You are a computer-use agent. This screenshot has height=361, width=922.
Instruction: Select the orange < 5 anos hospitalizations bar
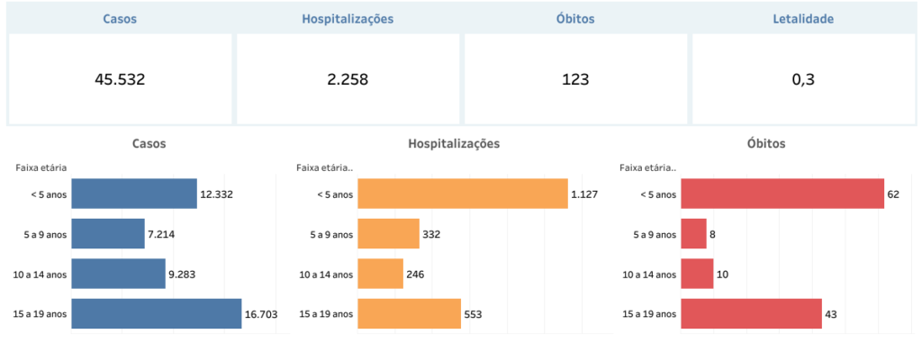[463, 194]
